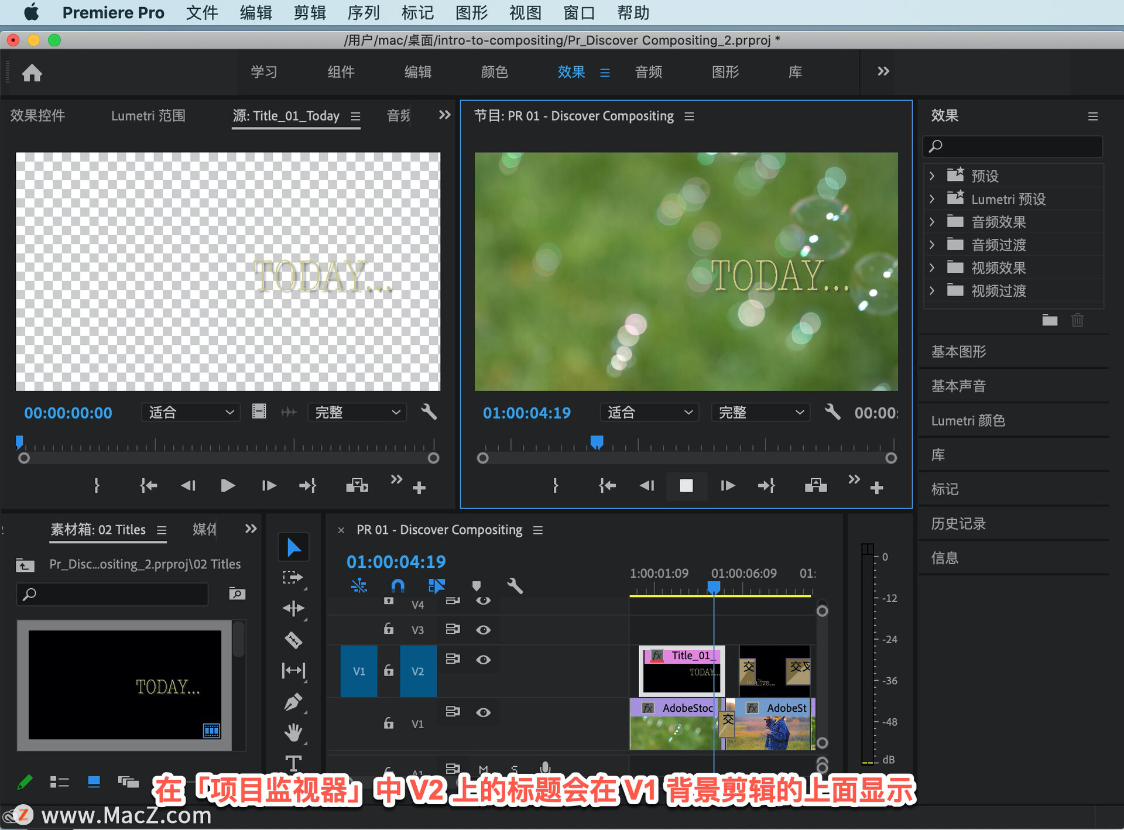
Task: Toggle V3 track visibility eye
Action: point(483,630)
